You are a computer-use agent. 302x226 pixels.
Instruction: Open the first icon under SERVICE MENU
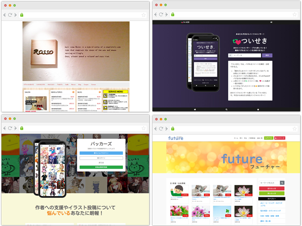coord(105,96)
